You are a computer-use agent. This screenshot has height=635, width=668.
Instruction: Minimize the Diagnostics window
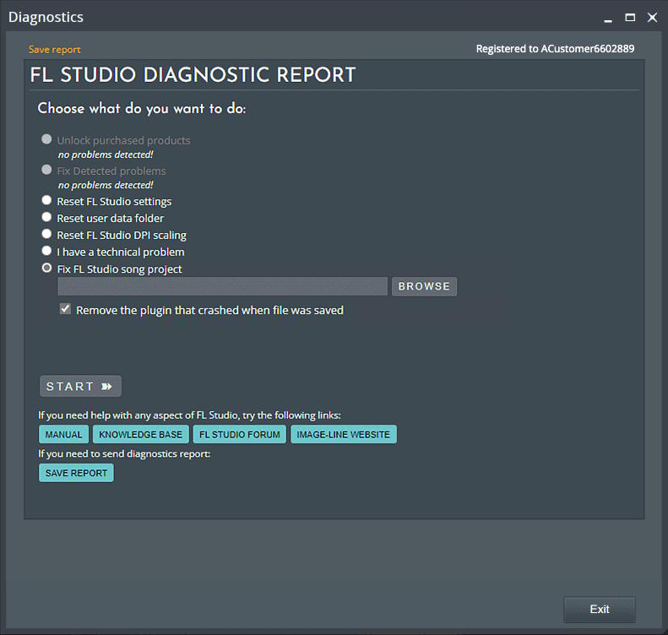[608, 18]
